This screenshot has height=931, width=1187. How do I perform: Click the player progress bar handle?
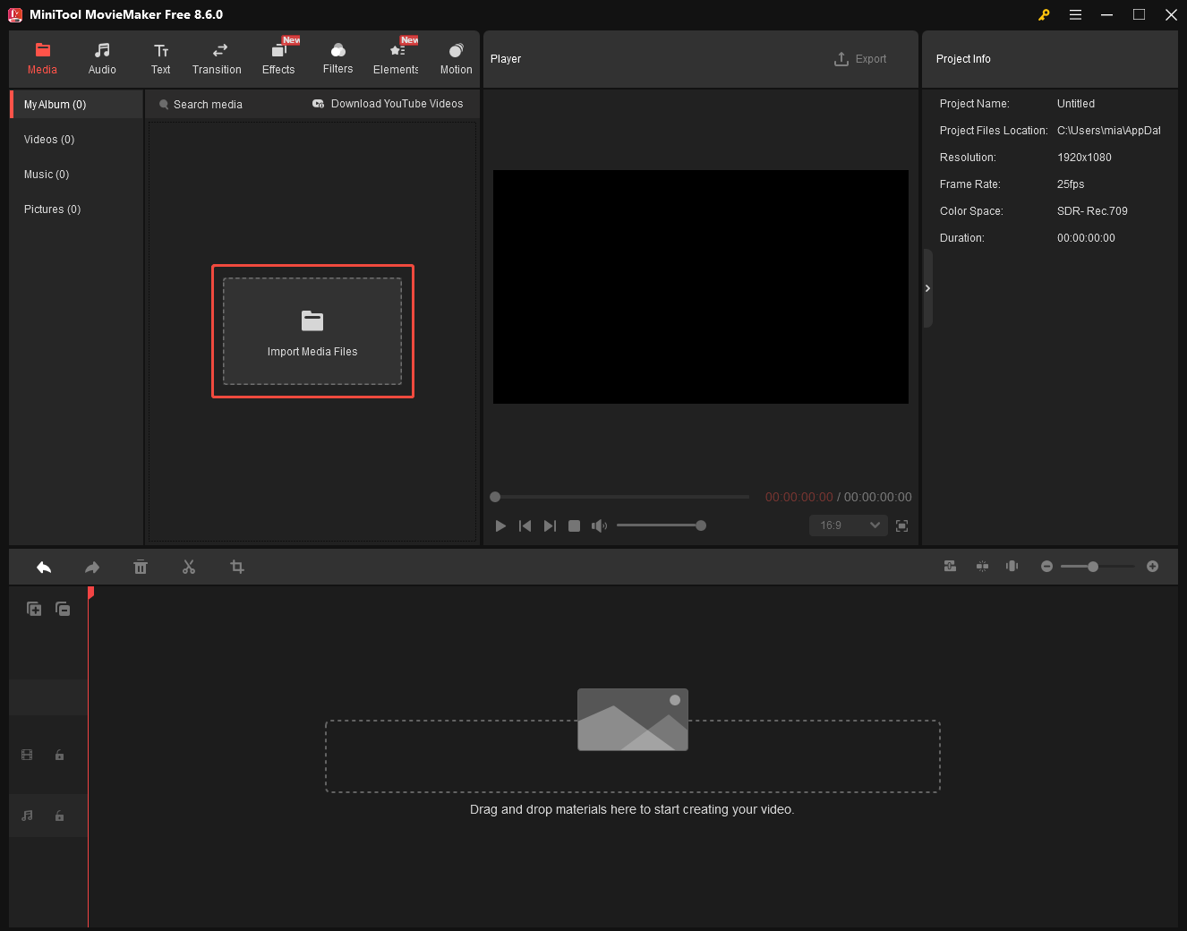tap(495, 497)
